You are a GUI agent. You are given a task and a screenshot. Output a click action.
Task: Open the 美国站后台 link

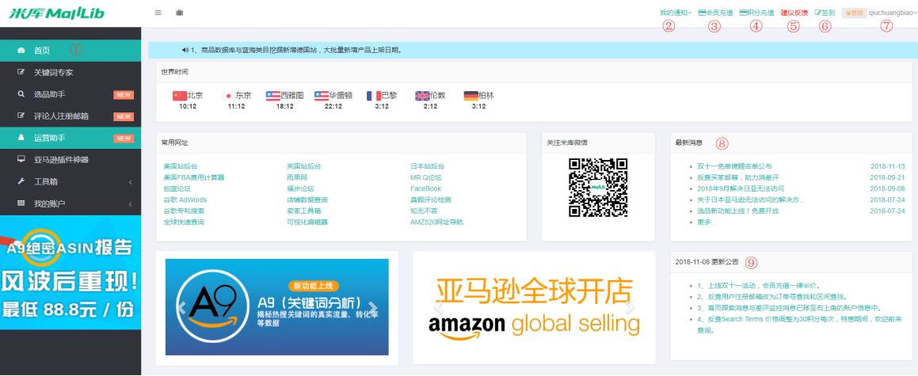181,167
